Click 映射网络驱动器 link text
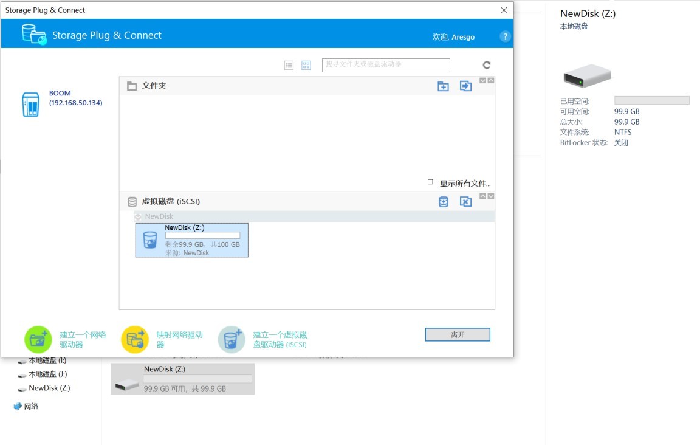This screenshot has width=700, height=445. 179,340
